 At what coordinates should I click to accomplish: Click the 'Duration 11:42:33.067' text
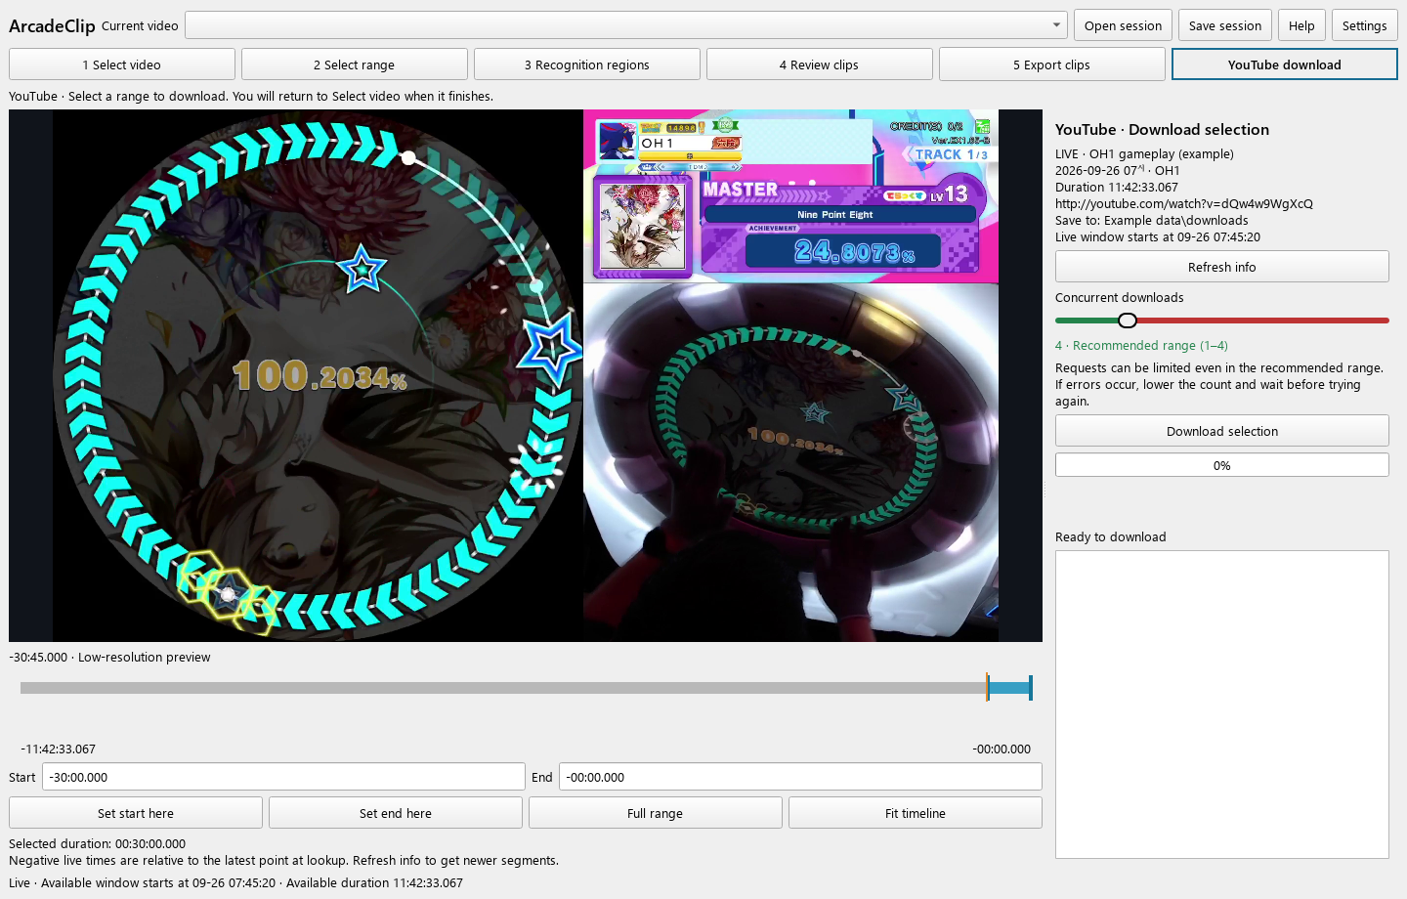1117,187
